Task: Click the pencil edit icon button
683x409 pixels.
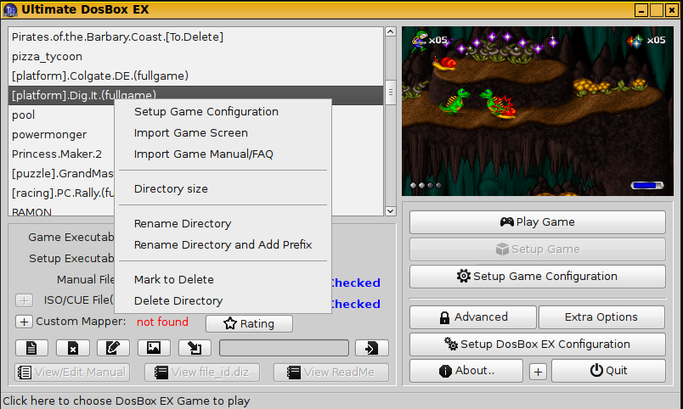Action: point(113,348)
